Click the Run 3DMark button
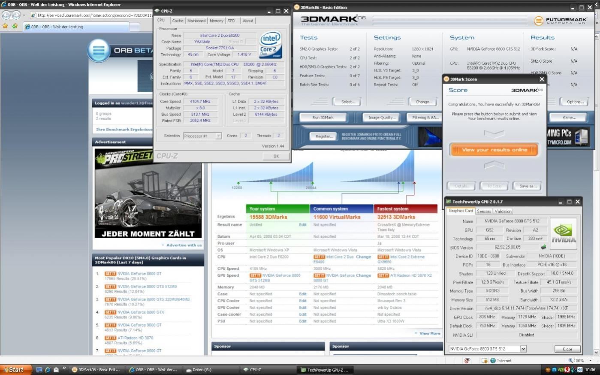Viewport: 600px width, 375px height. pos(323,118)
